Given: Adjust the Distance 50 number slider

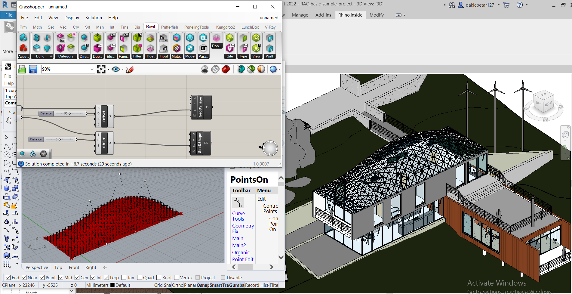Looking at the screenshot, I should point(63,113).
